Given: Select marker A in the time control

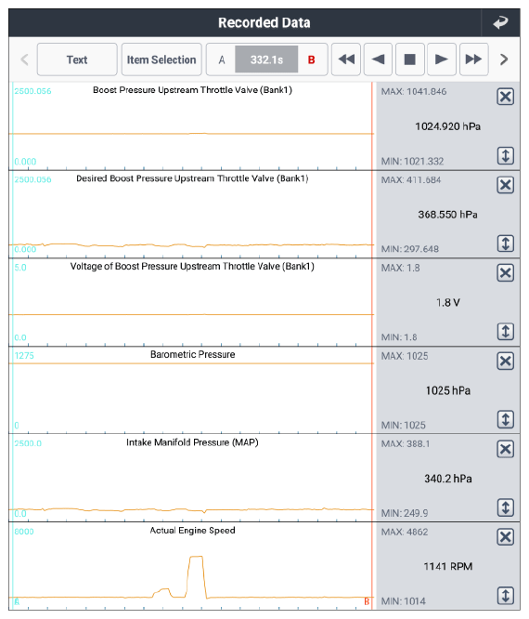Looking at the screenshot, I should pos(222,60).
